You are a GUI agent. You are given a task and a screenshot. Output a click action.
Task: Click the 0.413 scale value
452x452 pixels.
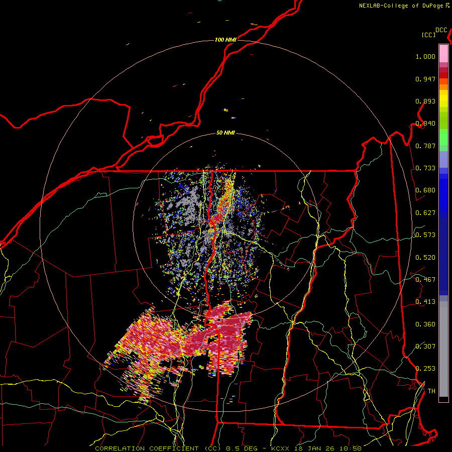pyautogui.click(x=425, y=302)
